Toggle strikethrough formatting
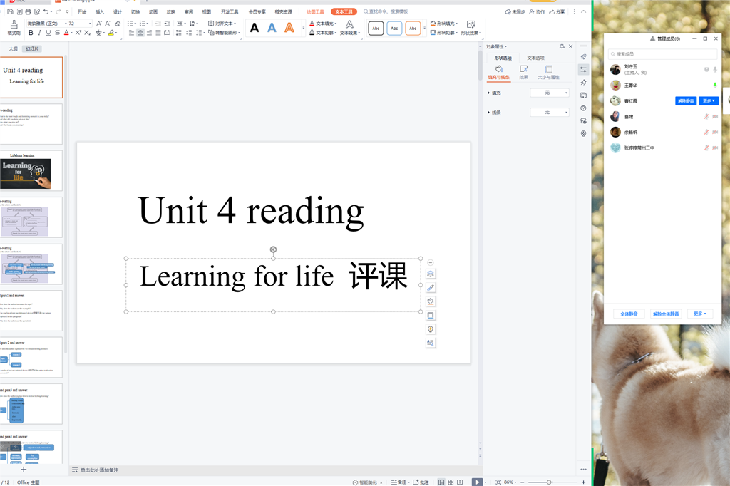The height and width of the screenshot is (486, 730). (57, 33)
